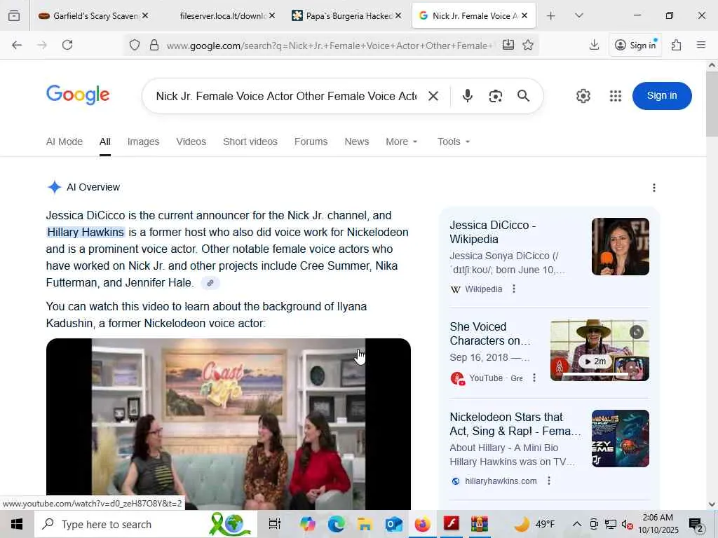Open Firefox View workspaces icon
Viewport: 718px width, 538px height.
[14, 15]
